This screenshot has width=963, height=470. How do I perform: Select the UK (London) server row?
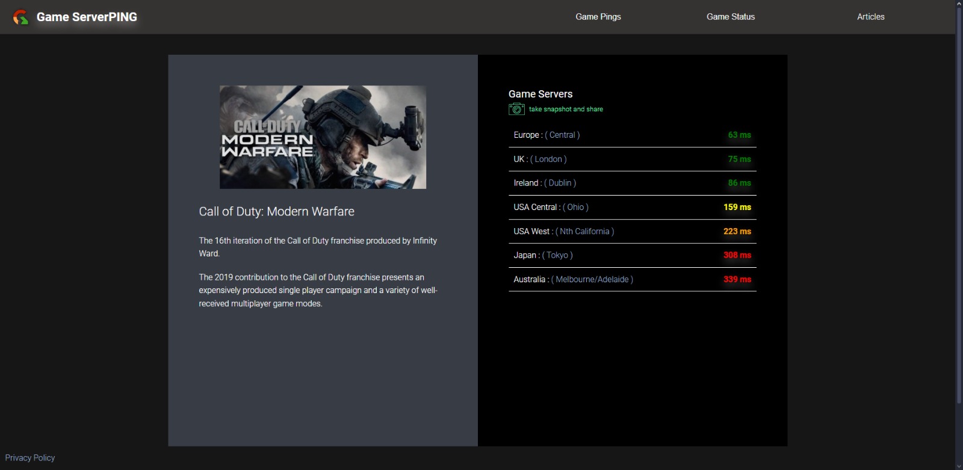(632, 159)
